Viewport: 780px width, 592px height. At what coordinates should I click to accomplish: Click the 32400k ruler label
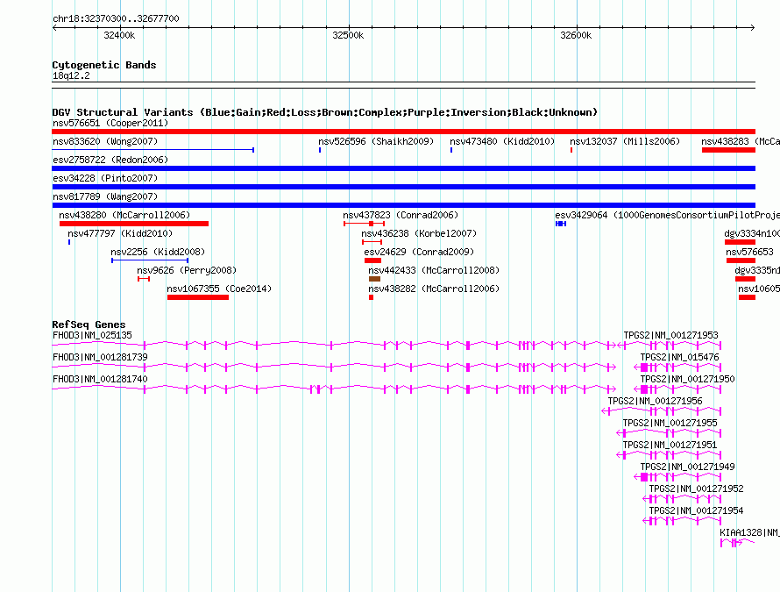(119, 35)
